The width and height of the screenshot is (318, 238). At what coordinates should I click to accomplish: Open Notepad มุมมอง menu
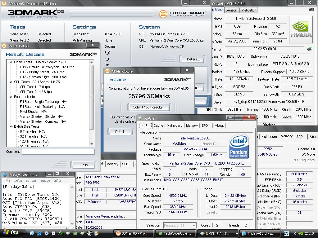point(45,180)
